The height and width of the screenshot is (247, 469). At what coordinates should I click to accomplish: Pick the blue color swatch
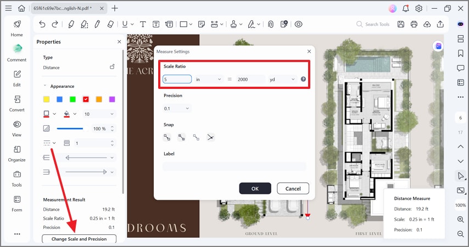point(59,99)
